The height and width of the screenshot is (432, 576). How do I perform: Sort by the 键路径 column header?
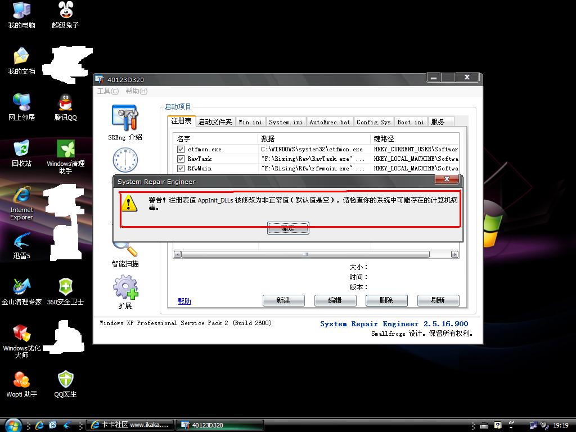[415, 138]
